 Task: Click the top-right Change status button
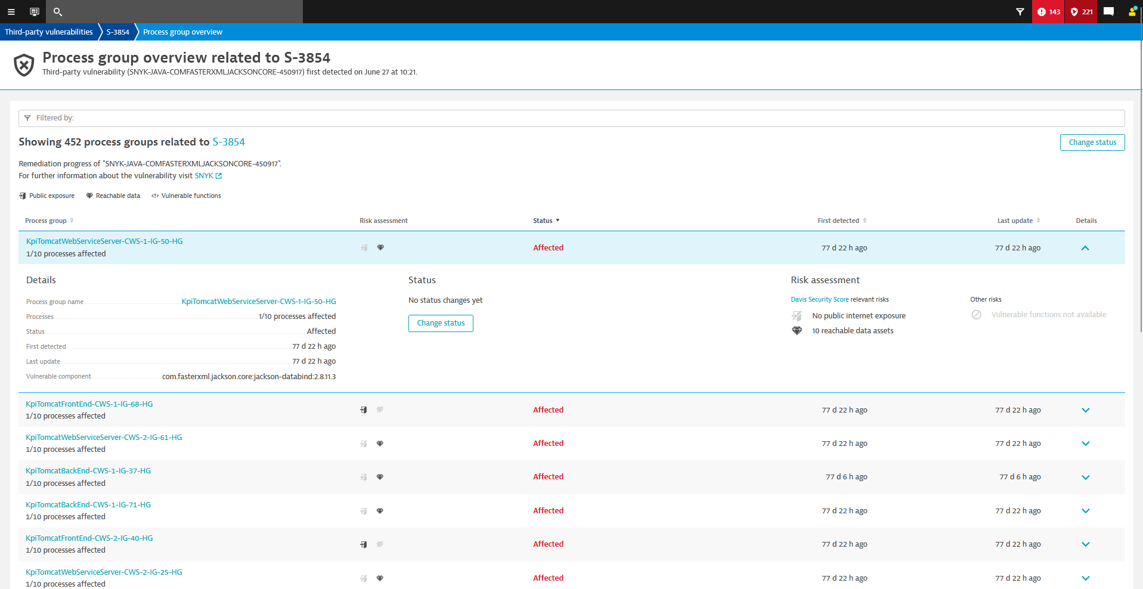click(x=1092, y=142)
